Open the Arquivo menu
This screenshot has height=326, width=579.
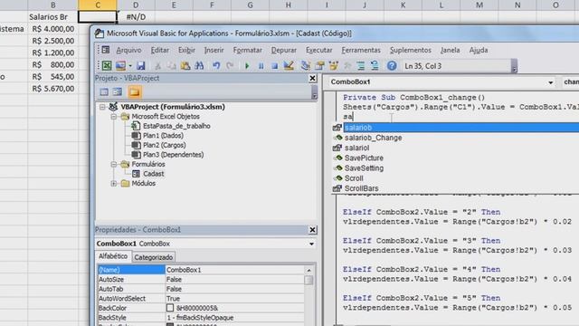coord(128,50)
